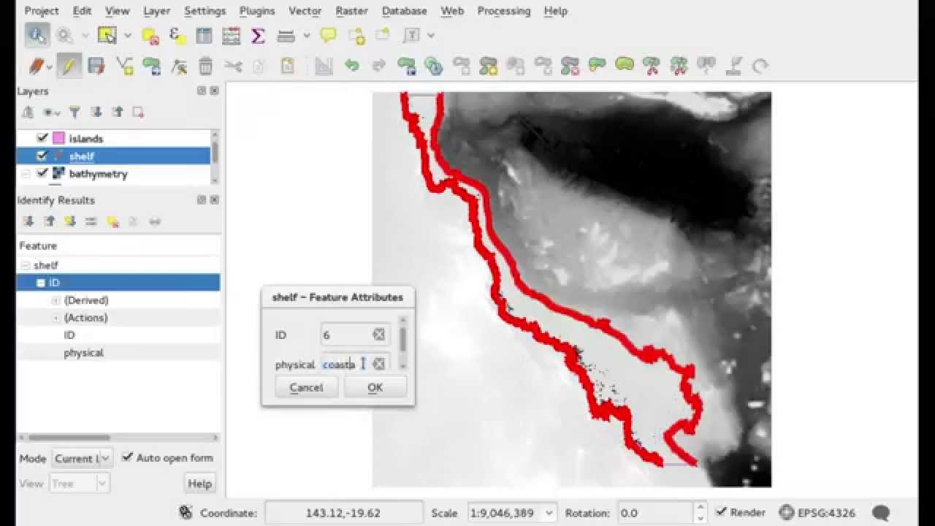Select the Map Tips speech bubble icon
Image resolution: width=935 pixels, height=526 pixels.
(329, 35)
